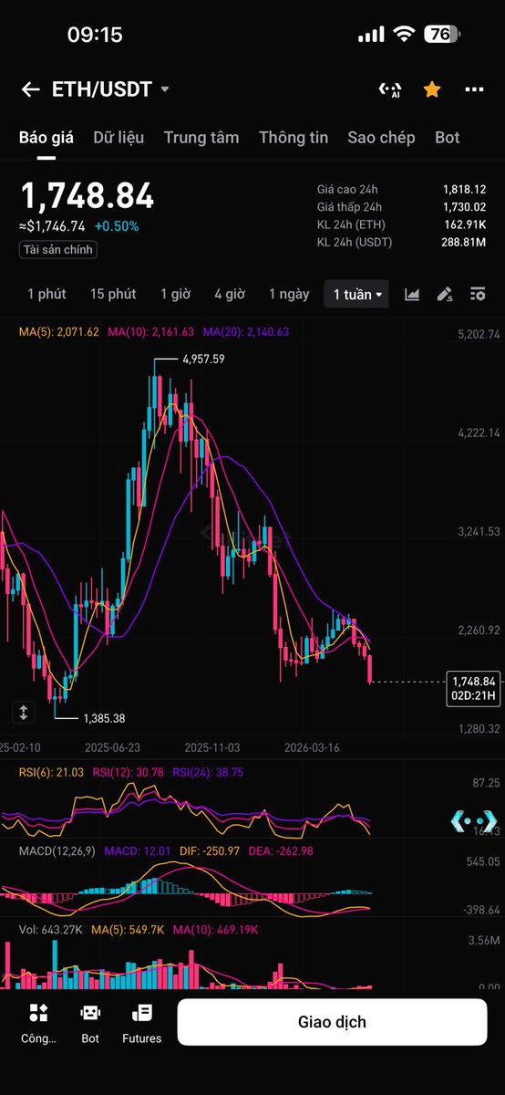Tap the KL 24h (ETH) value 162.91K
This screenshot has height=1095, width=505.
point(467,224)
